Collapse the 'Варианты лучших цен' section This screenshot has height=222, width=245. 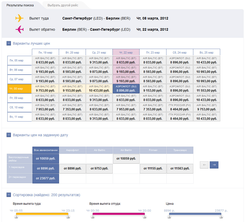(x=9, y=43)
